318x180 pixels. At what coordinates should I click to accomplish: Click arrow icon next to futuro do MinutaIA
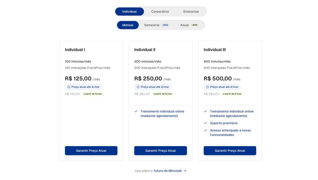[185, 171]
